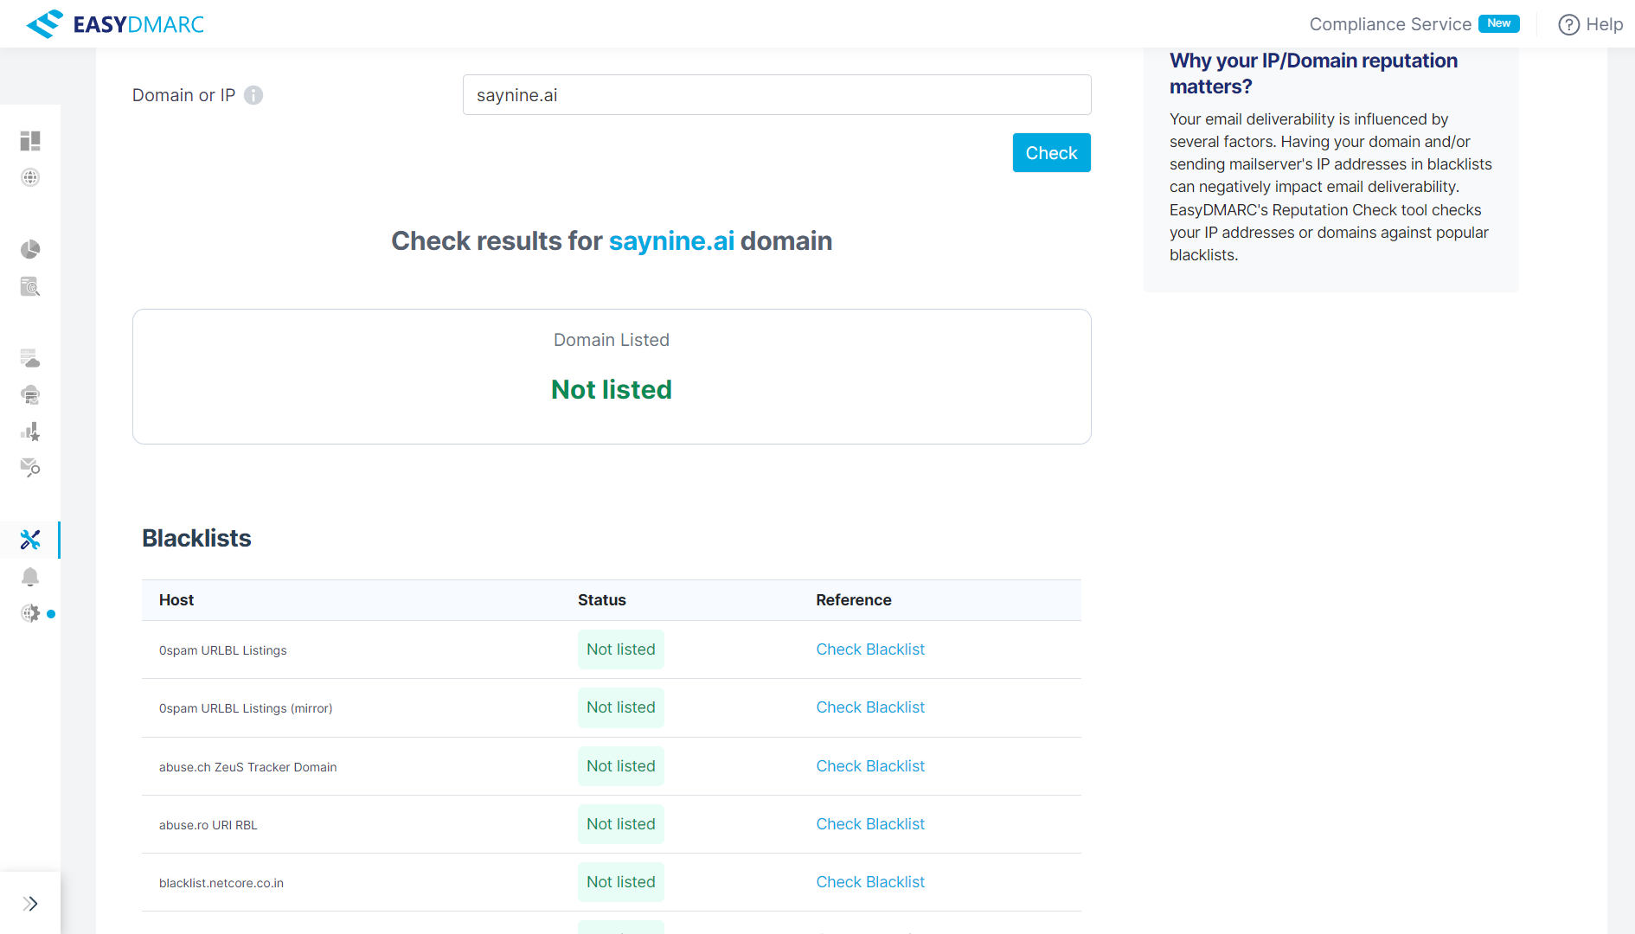Check Blacklist link for abuse.ch ZeuS Tracker

(x=870, y=766)
